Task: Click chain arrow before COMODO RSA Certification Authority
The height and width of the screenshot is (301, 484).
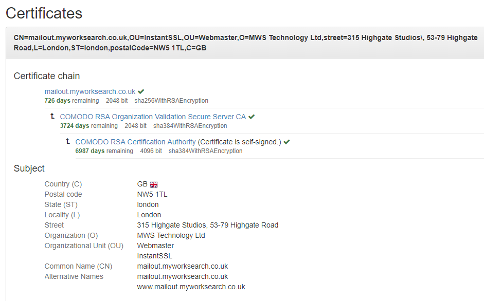Action: pyautogui.click(x=68, y=142)
